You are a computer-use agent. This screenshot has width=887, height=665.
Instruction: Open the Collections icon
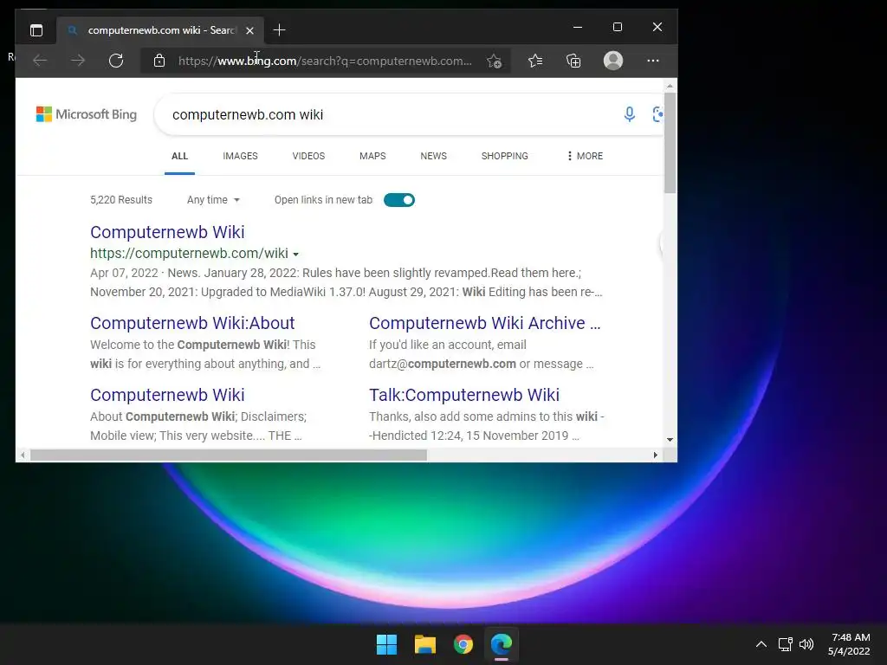573,61
